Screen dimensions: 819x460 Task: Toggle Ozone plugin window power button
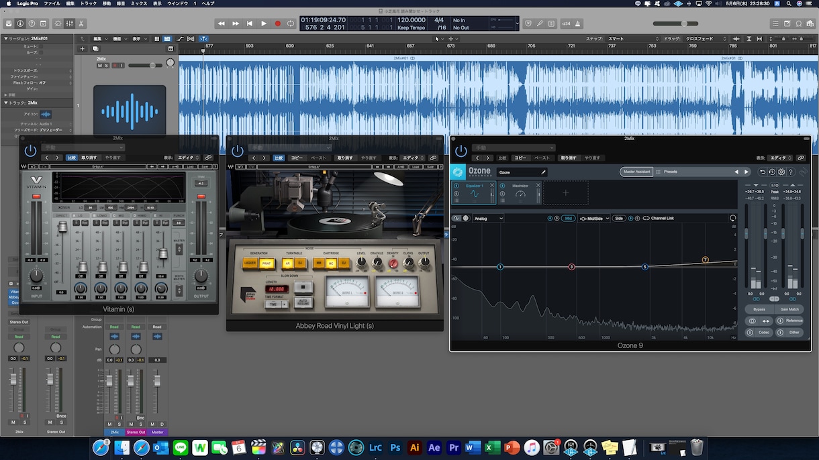(x=461, y=151)
